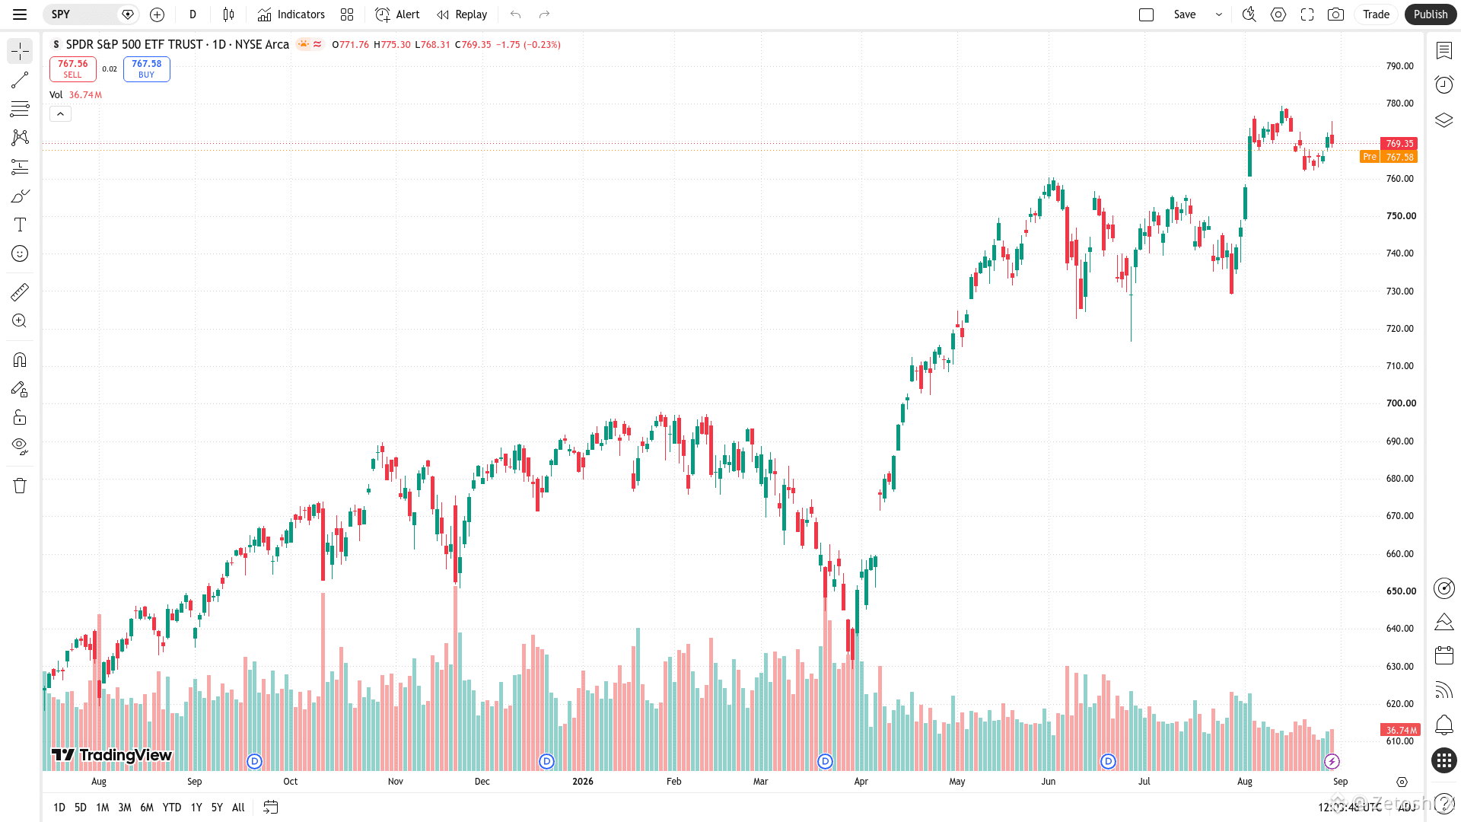Viewport: 1461px width, 822px height.
Task: Select the 3M time range
Action: point(125,808)
